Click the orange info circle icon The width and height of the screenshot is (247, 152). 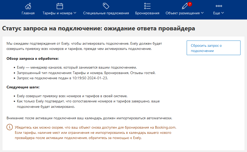10,127
